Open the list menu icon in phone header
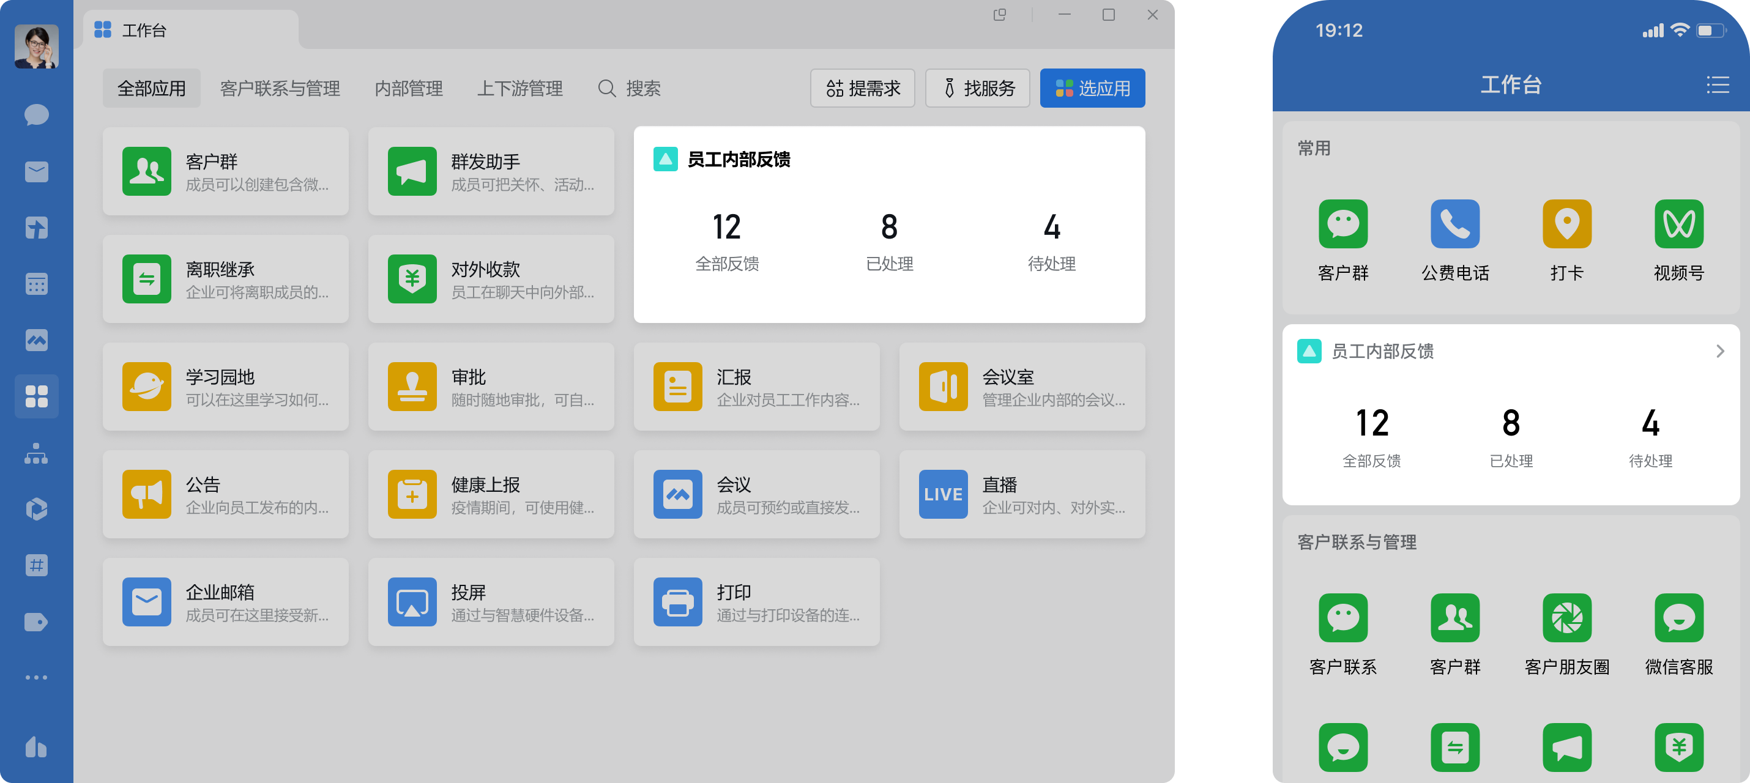The height and width of the screenshot is (783, 1750). point(1718,85)
